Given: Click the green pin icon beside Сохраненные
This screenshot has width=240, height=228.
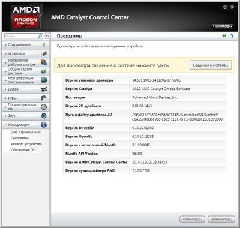Looking at the screenshot, I should point(44,44).
